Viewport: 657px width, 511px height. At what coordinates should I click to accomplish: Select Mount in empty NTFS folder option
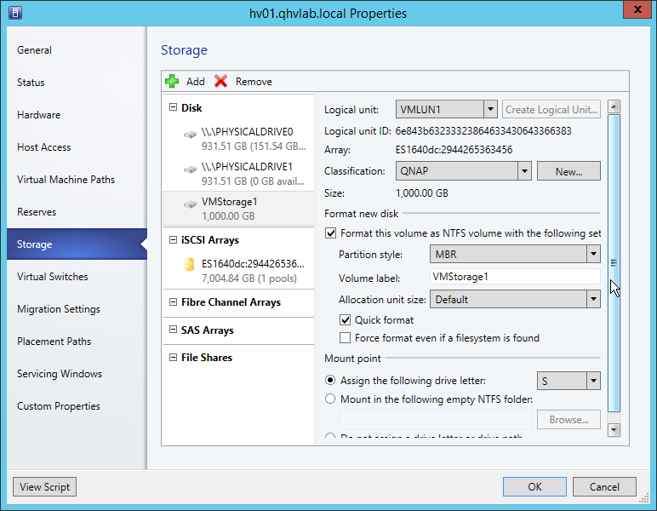click(331, 399)
